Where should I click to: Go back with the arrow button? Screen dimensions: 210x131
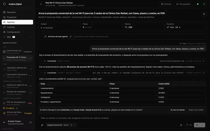click(41, 4)
